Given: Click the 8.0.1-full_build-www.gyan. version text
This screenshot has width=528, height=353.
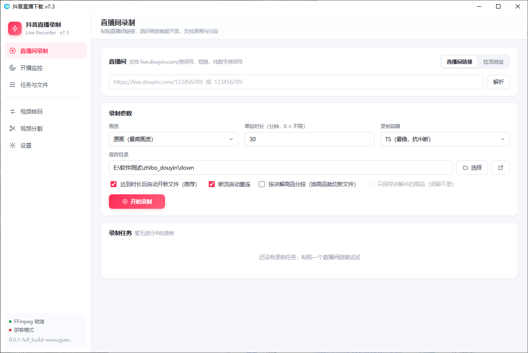Looking at the screenshot, I should (40, 339).
